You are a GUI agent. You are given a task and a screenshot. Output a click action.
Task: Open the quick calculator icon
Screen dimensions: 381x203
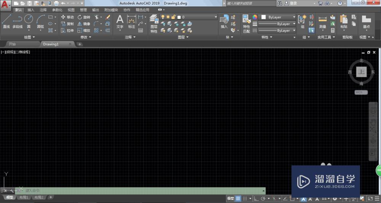[x=333, y=30]
